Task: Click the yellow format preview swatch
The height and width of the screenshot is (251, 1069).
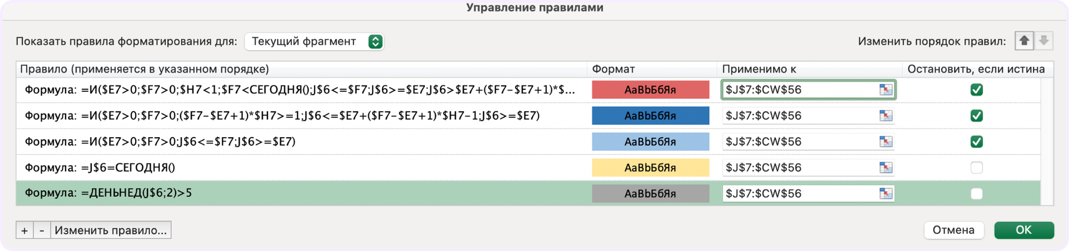Action: (650, 168)
